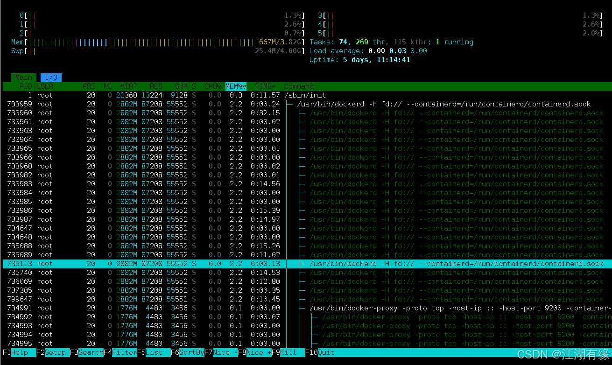Sort by the SHR column header
612x365 pixels.
[181, 86]
